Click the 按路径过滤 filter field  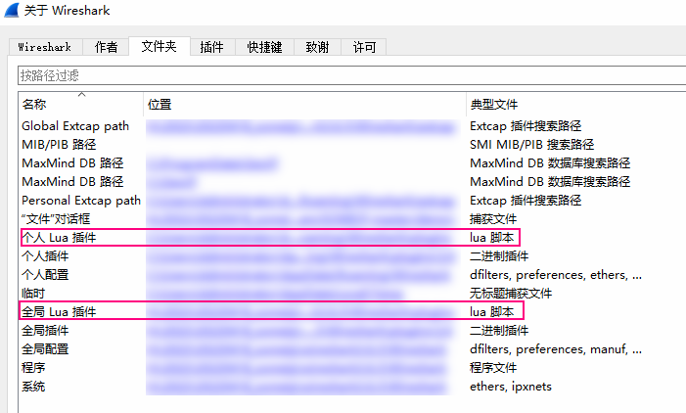(x=351, y=75)
